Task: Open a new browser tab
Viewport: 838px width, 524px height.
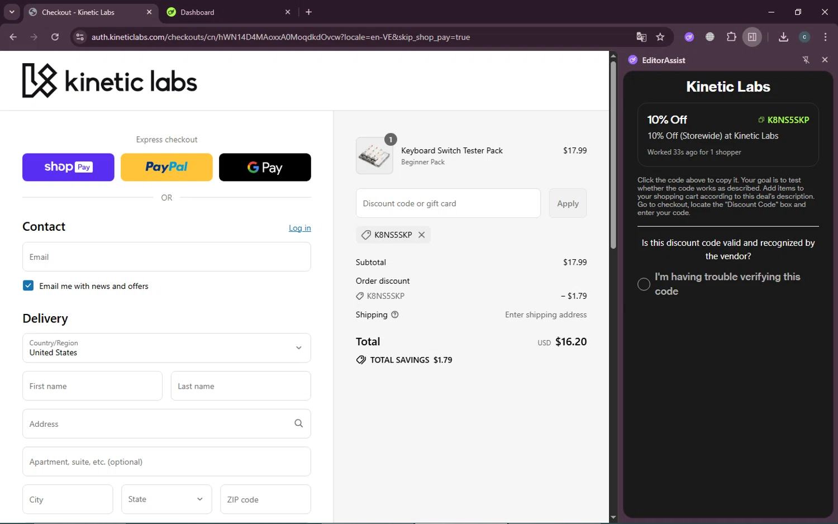Action: [x=308, y=12]
